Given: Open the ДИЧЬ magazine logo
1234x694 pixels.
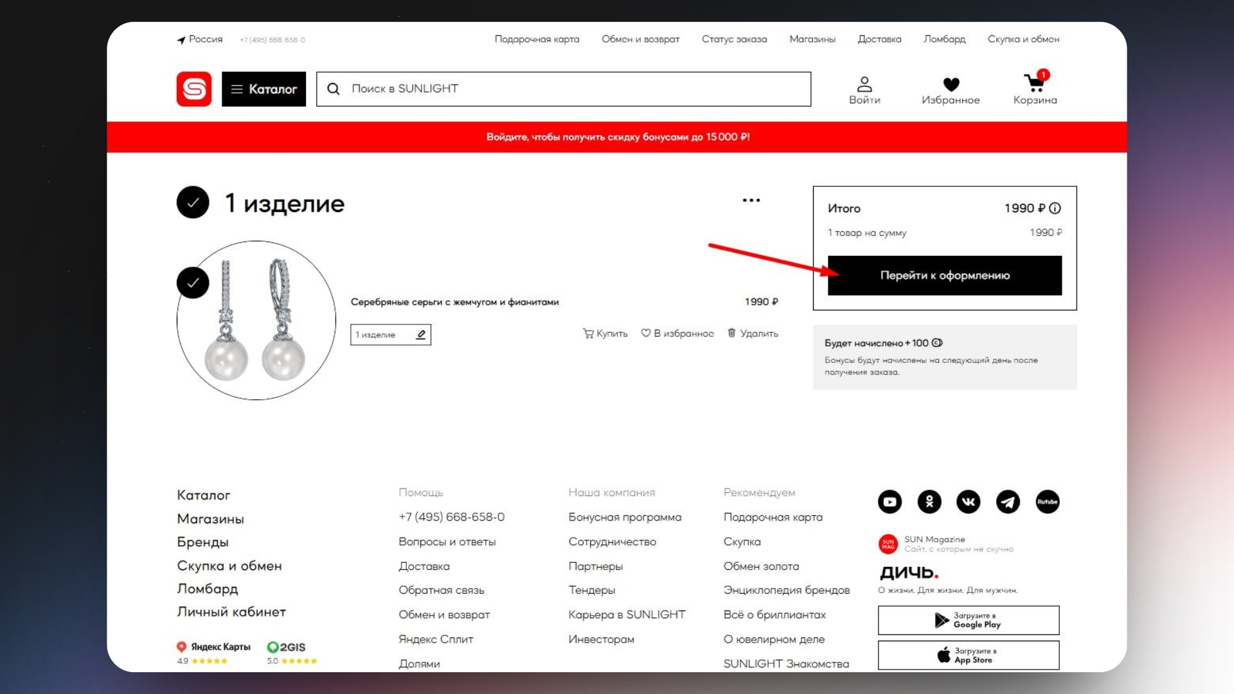Looking at the screenshot, I should [x=909, y=572].
